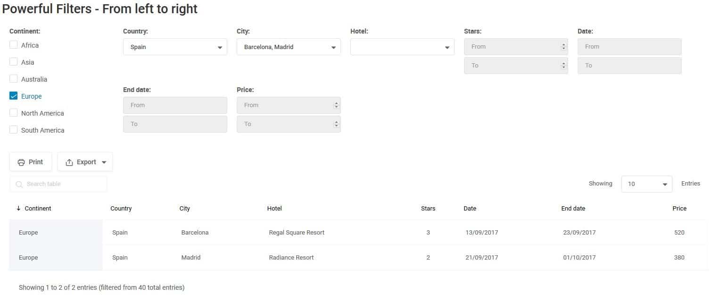
Task: Click the 13/09/2017 date cell
Action: pyautogui.click(x=482, y=233)
